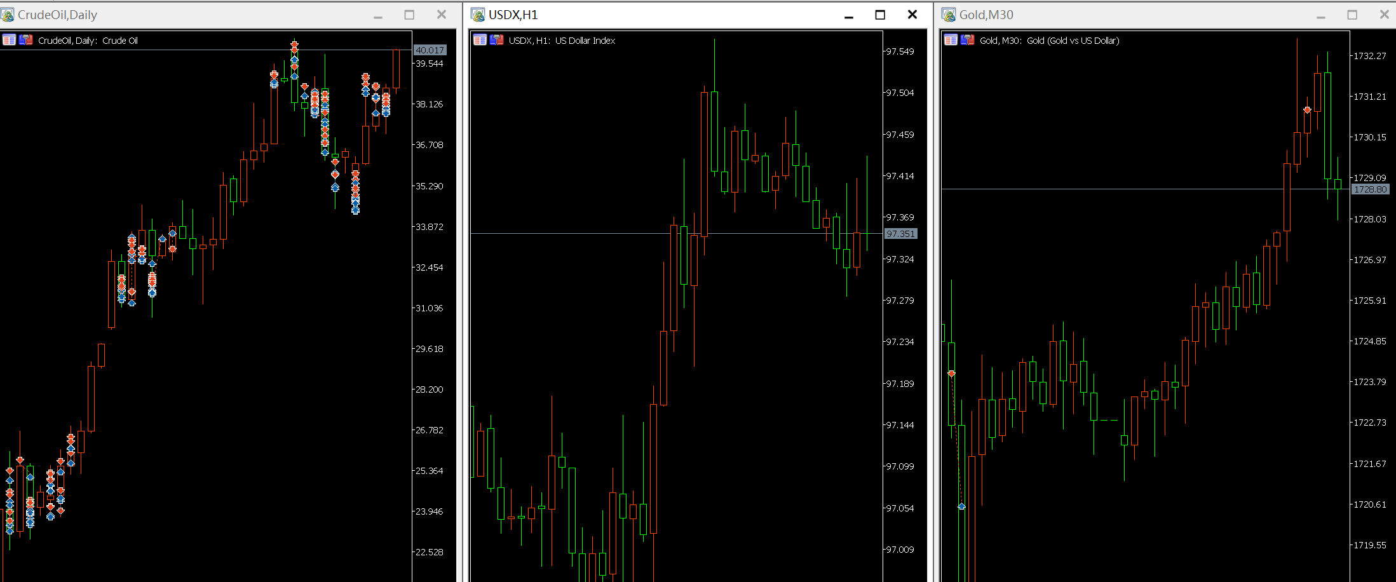Minimize the USDX,H1 chart window
Image resolution: width=1396 pixels, height=582 pixels.
point(848,15)
